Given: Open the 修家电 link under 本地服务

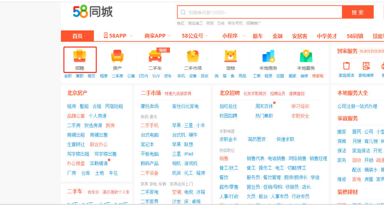Looking at the screenshot, I should point(318,76).
